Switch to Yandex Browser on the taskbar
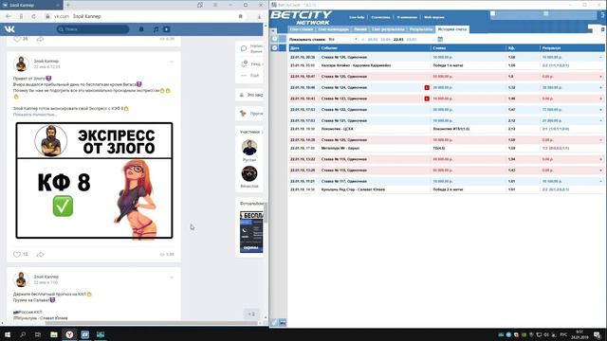The width and height of the screenshot is (607, 341). click(69, 334)
